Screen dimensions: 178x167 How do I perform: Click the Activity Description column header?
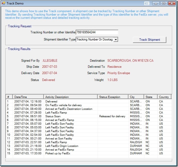click(x=70, y=97)
